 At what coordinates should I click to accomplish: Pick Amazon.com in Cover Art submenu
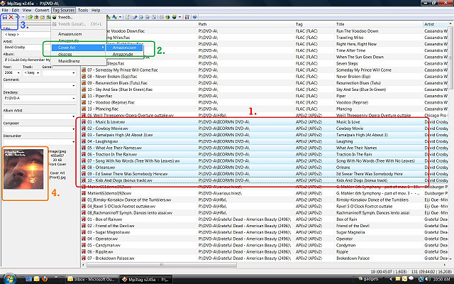click(x=124, y=48)
